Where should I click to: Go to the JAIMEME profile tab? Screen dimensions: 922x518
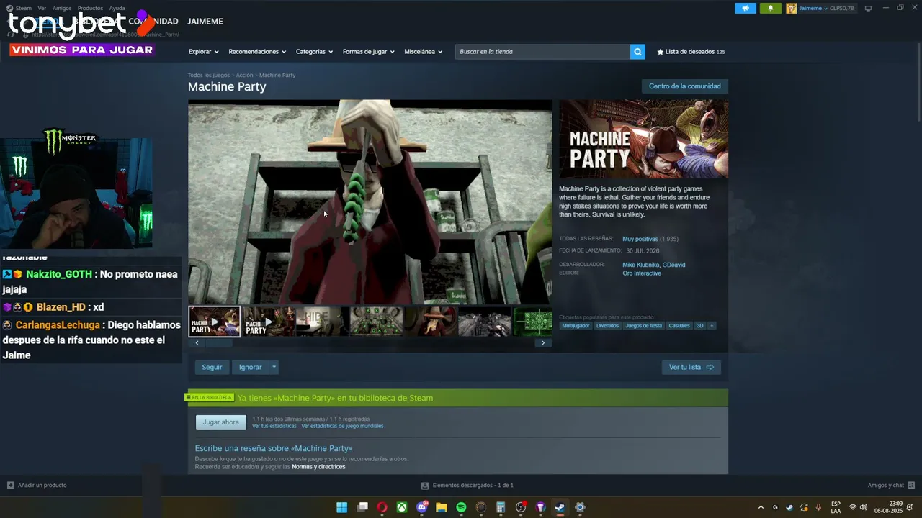[x=205, y=22]
